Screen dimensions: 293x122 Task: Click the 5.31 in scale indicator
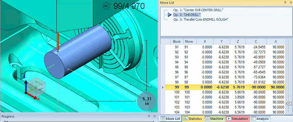(x=147, y=101)
